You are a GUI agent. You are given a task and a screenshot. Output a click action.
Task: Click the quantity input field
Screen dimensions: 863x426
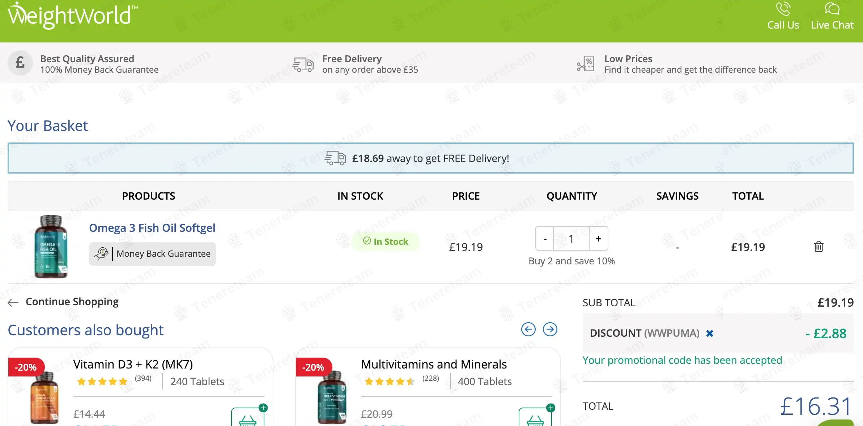[x=571, y=239]
